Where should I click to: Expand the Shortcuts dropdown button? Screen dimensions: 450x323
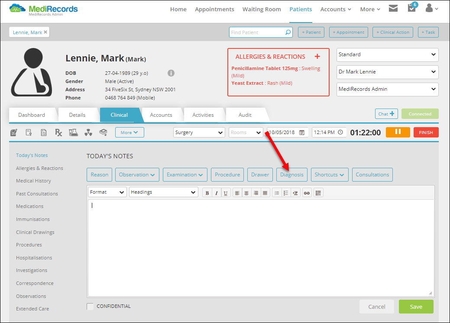pos(330,175)
